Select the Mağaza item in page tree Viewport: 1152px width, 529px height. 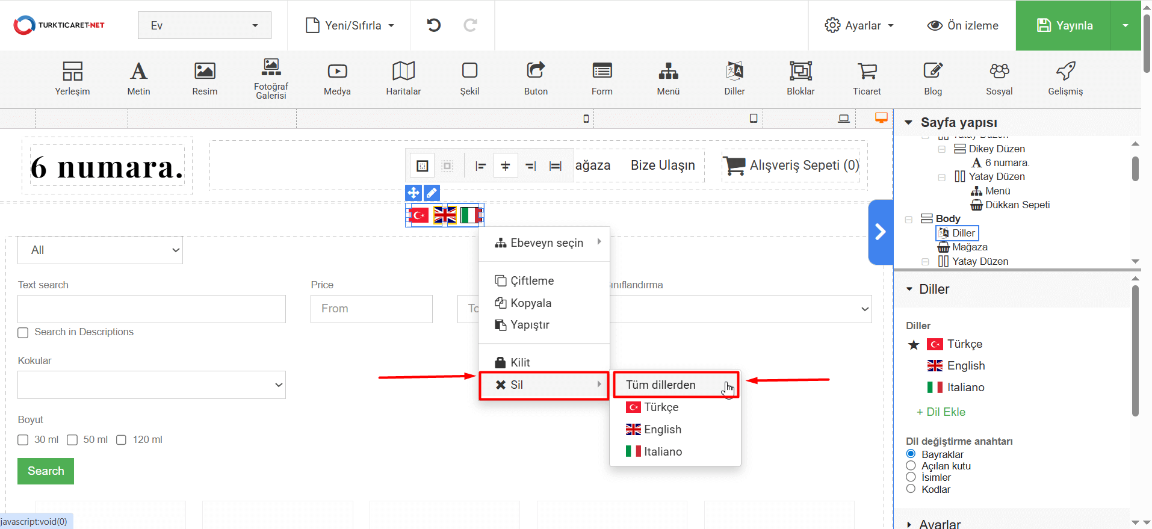pyautogui.click(x=969, y=247)
